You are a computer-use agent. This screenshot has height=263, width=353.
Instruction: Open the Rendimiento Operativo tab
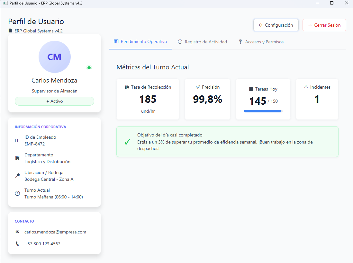(140, 42)
